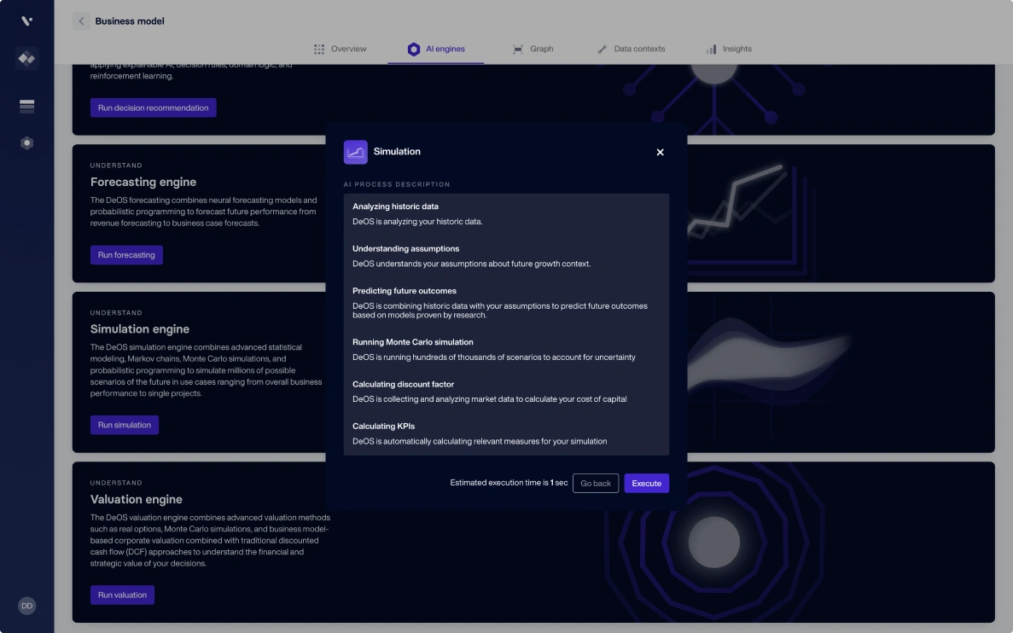Open the DD user avatar
The image size is (1013, 633).
(26, 606)
